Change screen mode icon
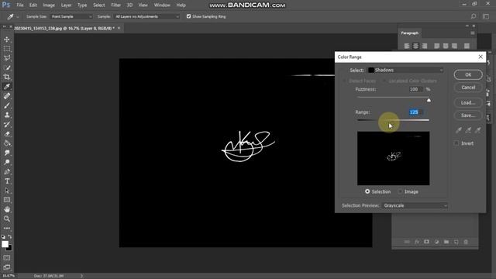The height and width of the screenshot is (279, 496). point(7,267)
